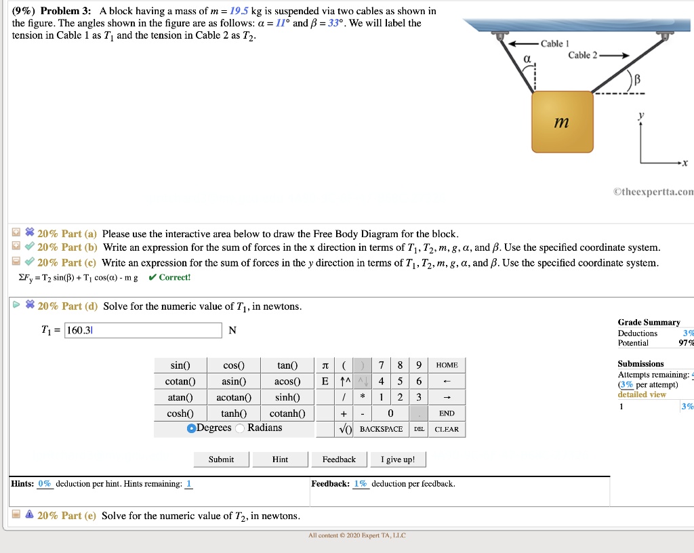Image resolution: width=694 pixels, height=553 pixels.
Task: Insert π using the pi keypad key
Action: pos(325,365)
